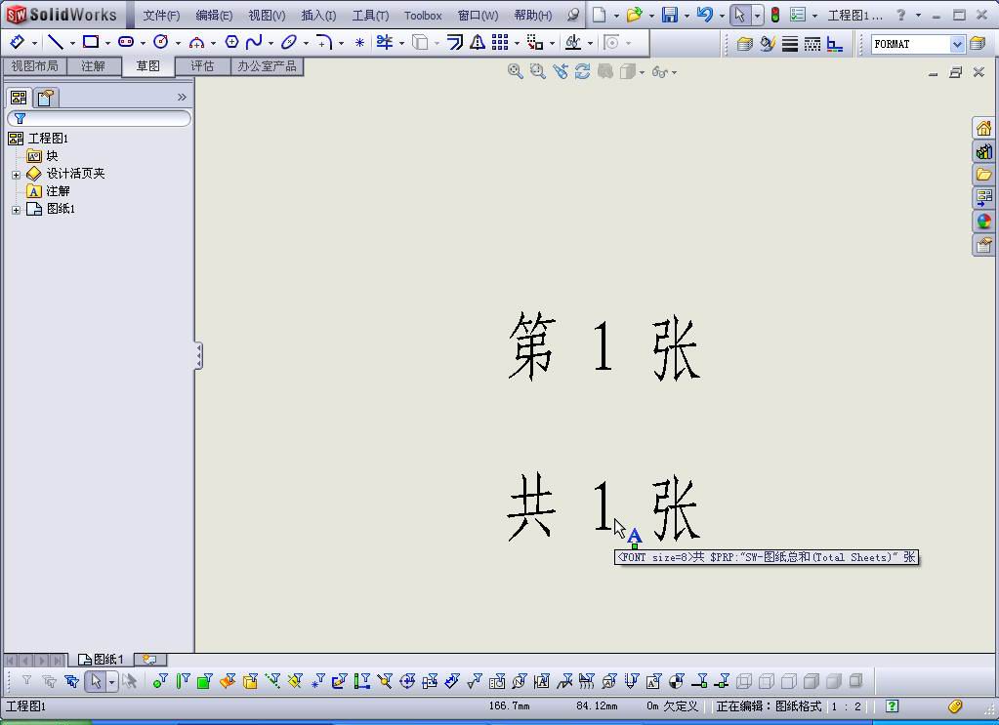
Task: Click the Line Thickness icon
Action: [x=790, y=44]
